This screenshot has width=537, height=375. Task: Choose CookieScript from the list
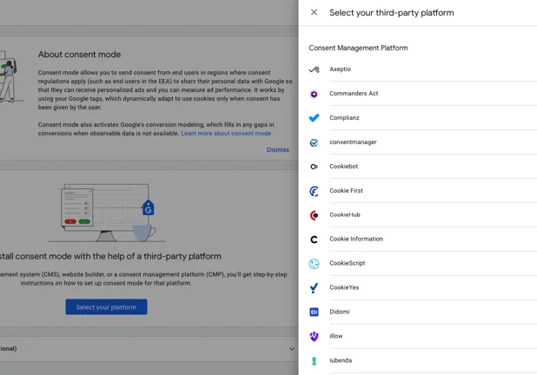(x=348, y=263)
